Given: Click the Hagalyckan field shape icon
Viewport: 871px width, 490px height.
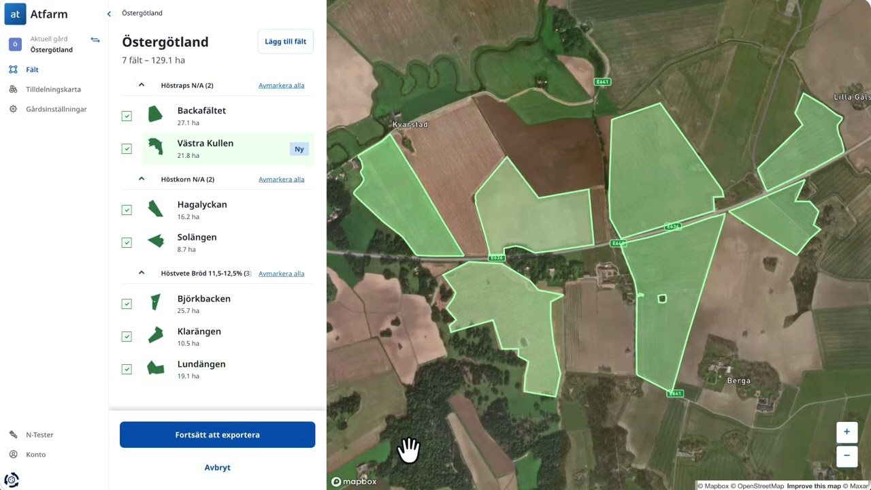Looking at the screenshot, I should [156, 208].
